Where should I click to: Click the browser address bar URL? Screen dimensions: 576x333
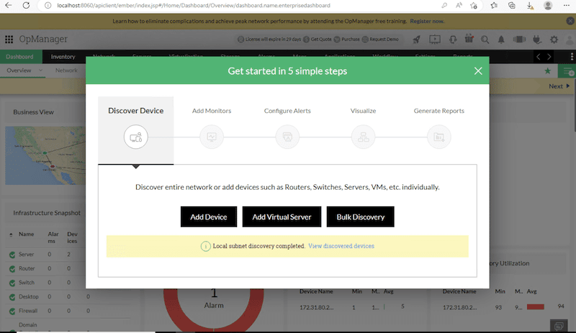(194, 6)
